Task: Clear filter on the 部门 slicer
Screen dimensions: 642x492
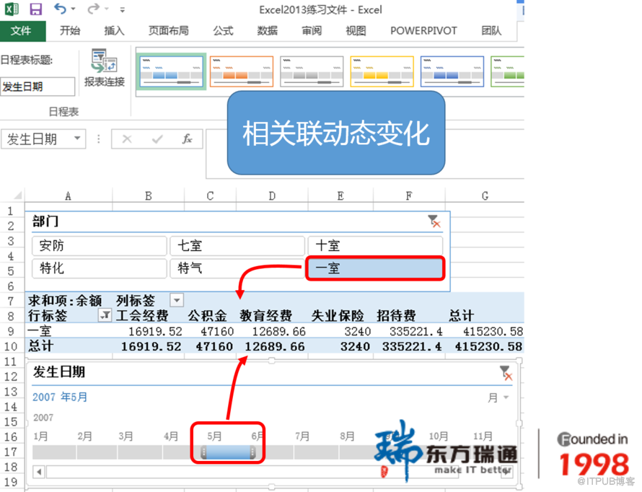Action: [434, 221]
